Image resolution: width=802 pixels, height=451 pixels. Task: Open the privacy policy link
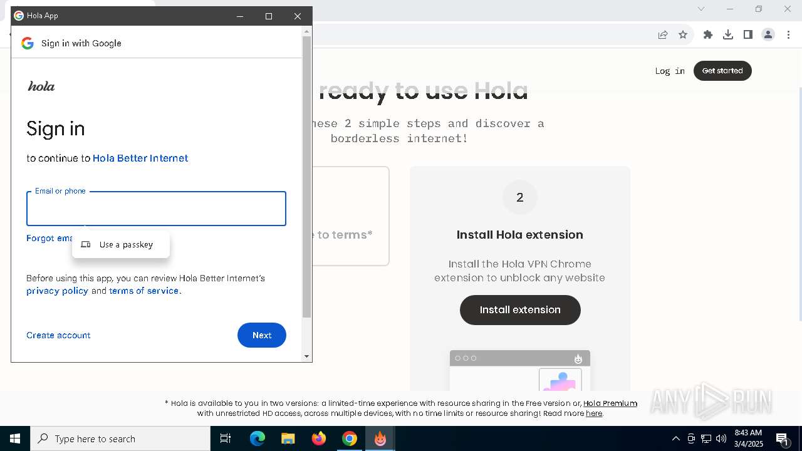(x=57, y=291)
